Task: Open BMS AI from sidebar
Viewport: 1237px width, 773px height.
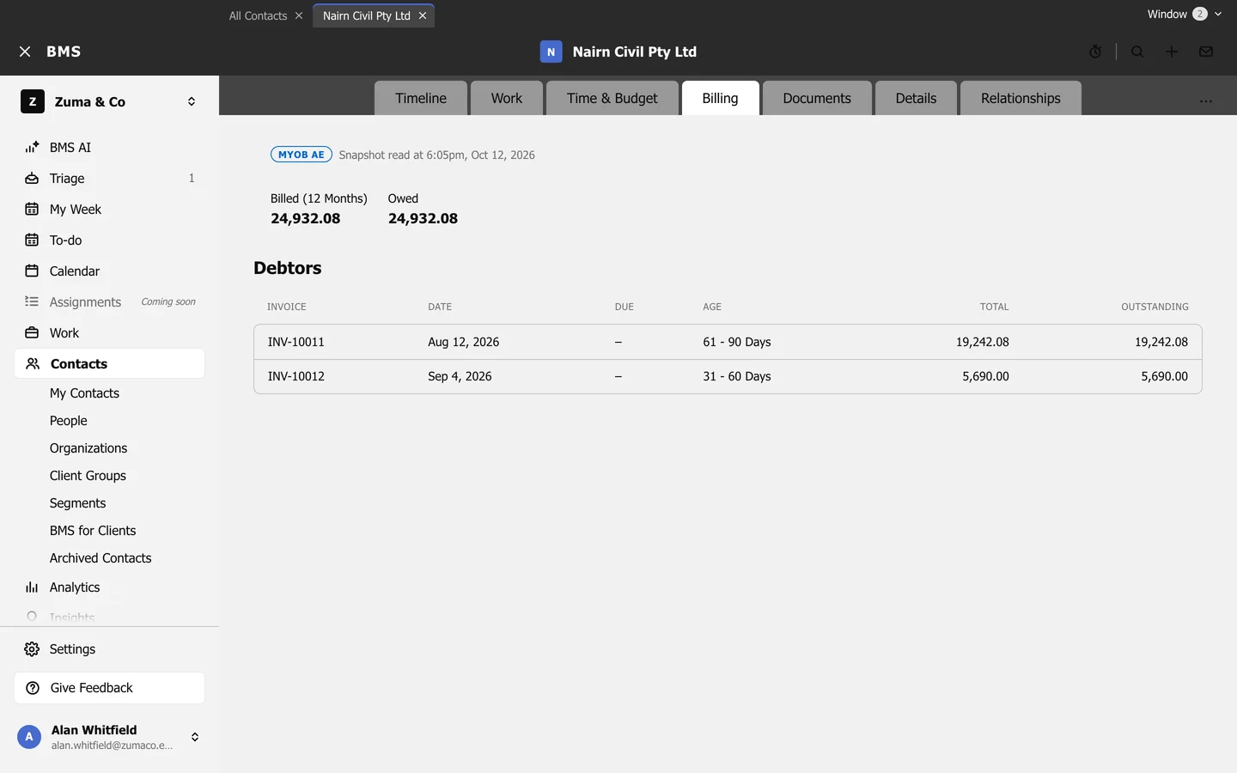Action: 109,148
